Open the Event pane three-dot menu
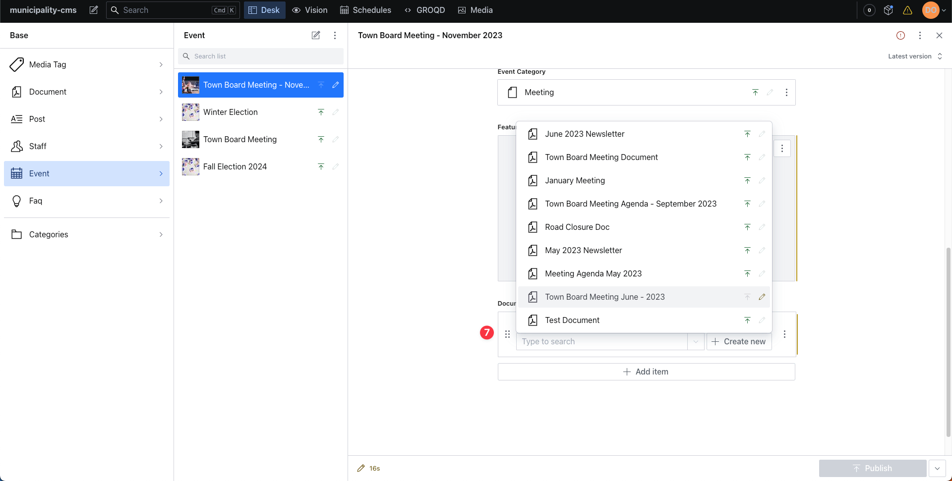The width and height of the screenshot is (952, 481). tap(335, 35)
